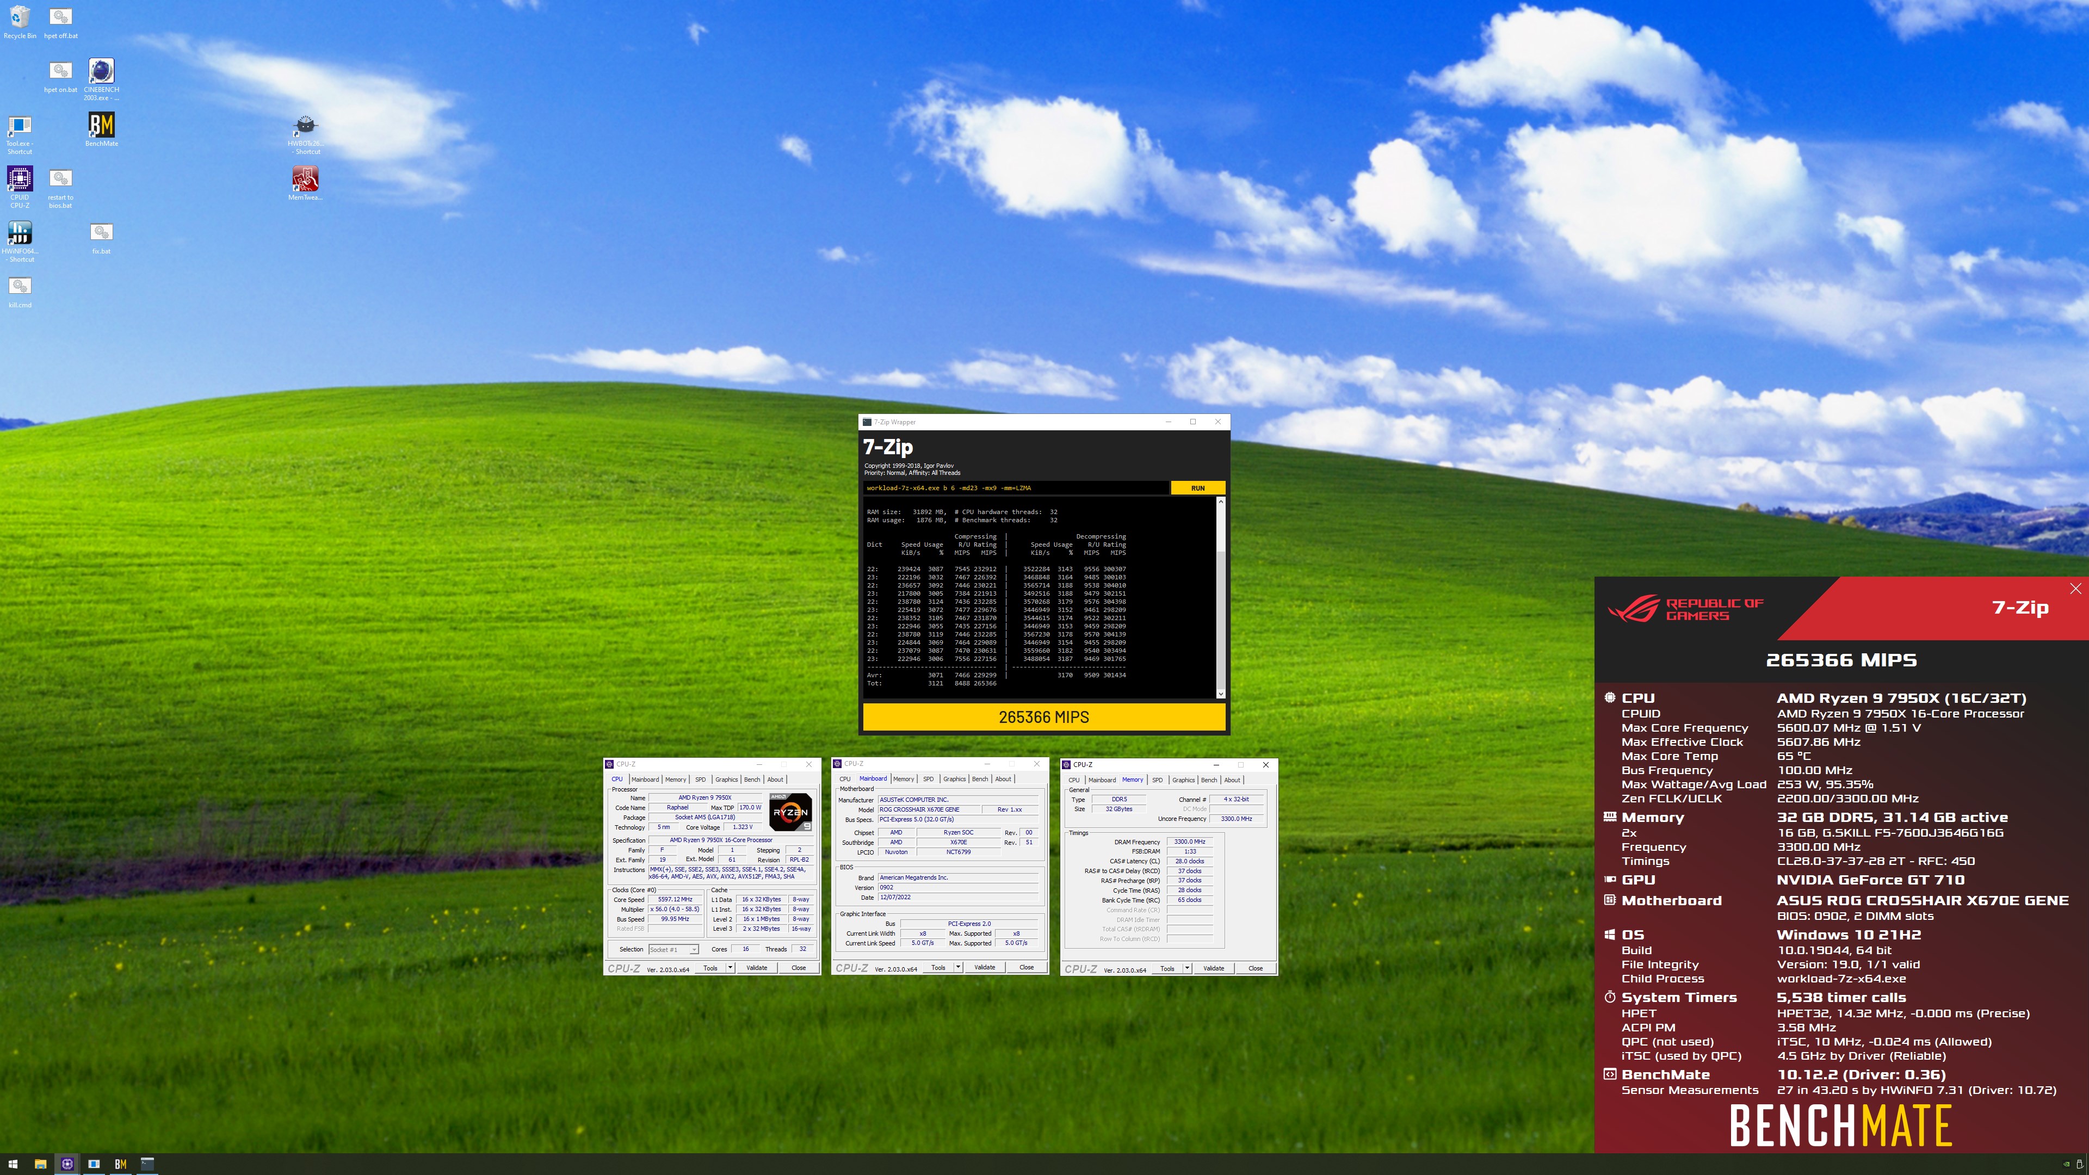Viewport: 2089px width, 1175px height.
Task: Click the RUN button in 7-Zip Wrapper
Action: [1198, 488]
